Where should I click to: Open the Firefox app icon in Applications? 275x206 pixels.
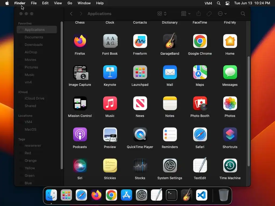[x=80, y=41]
